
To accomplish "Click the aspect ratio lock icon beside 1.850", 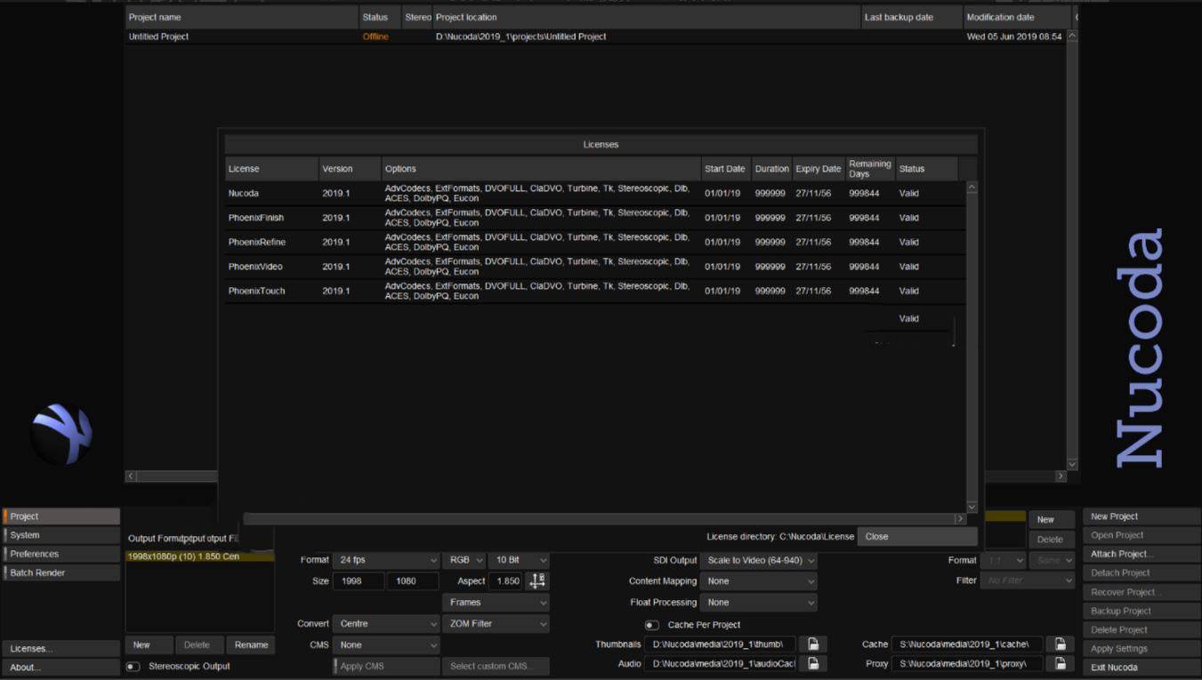I will (537, 581).
